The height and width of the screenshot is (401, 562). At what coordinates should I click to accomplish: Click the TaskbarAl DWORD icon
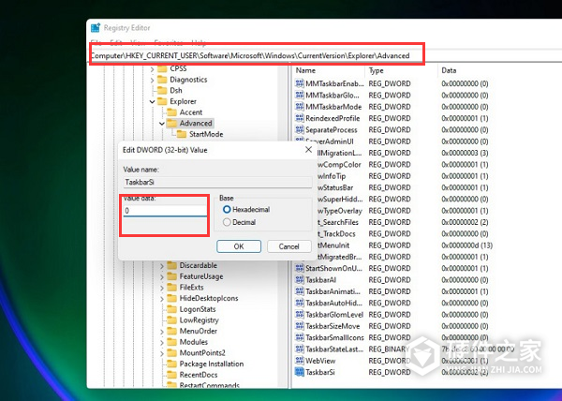[x=300, y=280]
